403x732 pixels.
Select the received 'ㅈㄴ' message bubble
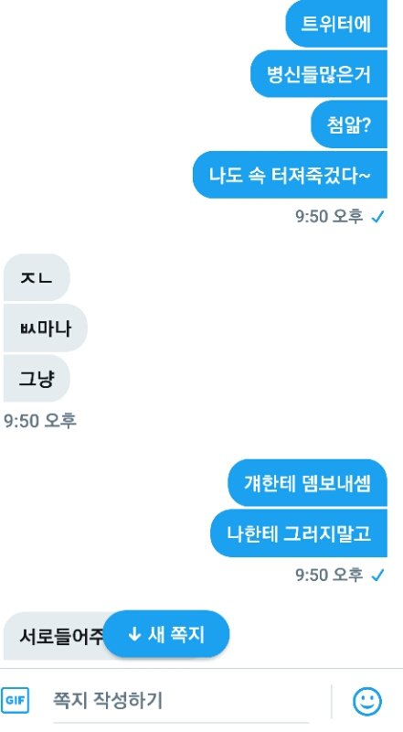point(37,277)
